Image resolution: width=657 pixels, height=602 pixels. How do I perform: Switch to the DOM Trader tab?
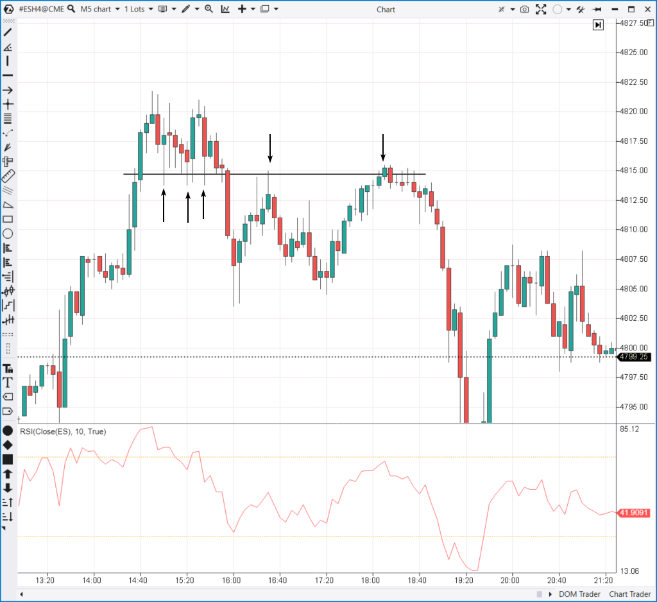tap(580, 594)
